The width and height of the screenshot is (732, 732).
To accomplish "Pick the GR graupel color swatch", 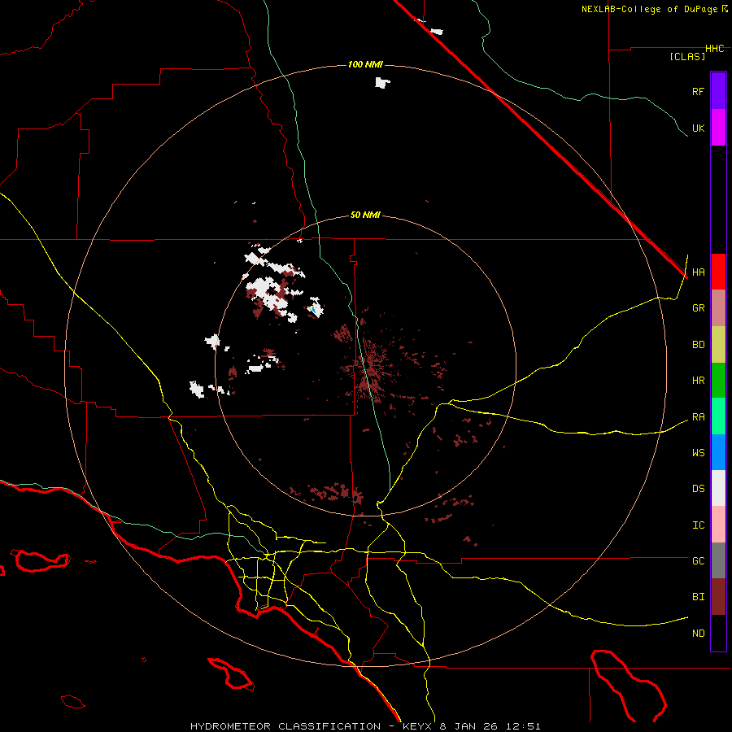I will 718,307.
